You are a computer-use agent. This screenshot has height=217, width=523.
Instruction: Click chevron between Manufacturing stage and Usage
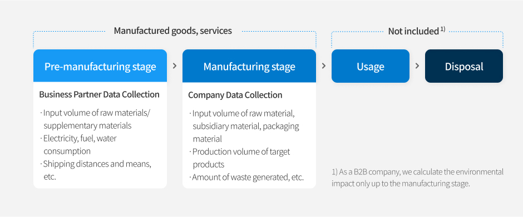coord(324,66)
